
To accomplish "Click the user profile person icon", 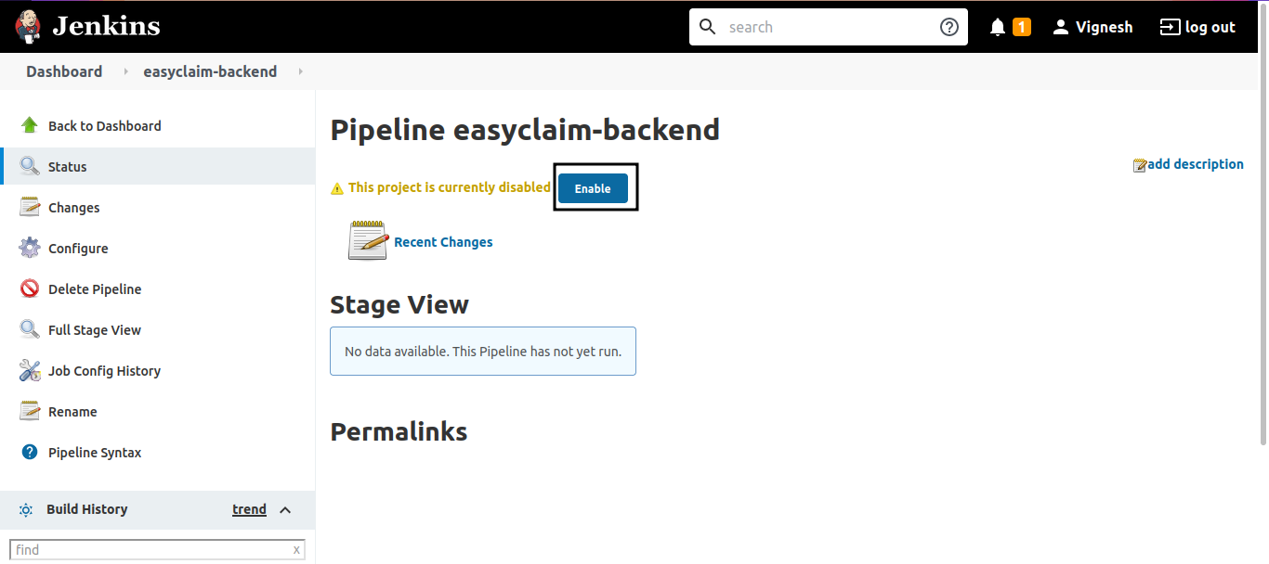I will (x=1061, y=27).
